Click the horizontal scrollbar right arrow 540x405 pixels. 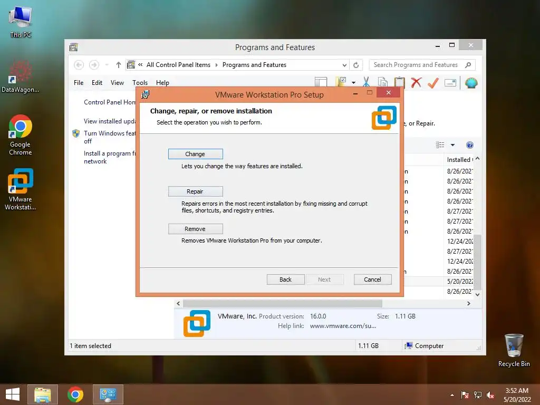tap(469, 303)
